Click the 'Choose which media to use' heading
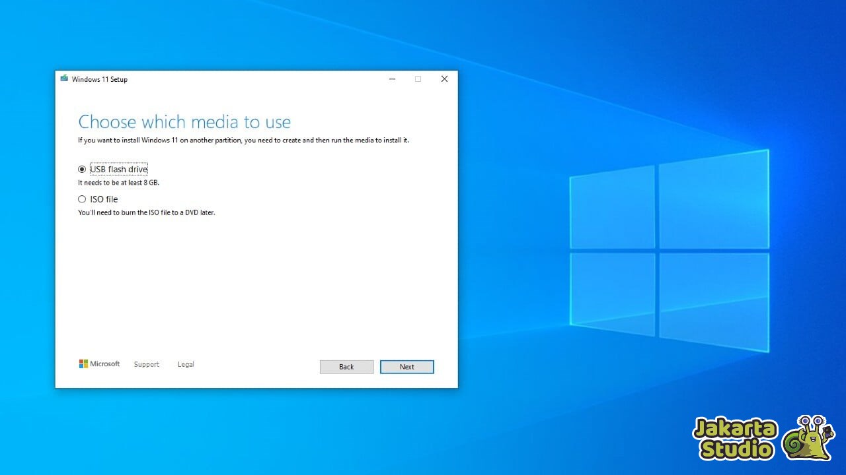 coord(184,122)
